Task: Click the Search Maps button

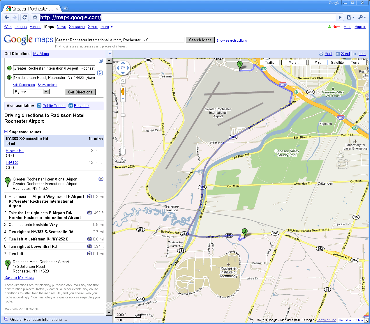Action: [200, 40]
